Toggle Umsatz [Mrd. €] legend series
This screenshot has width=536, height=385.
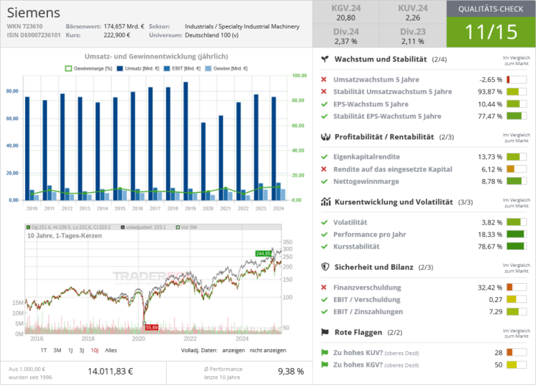coord(138,69)
